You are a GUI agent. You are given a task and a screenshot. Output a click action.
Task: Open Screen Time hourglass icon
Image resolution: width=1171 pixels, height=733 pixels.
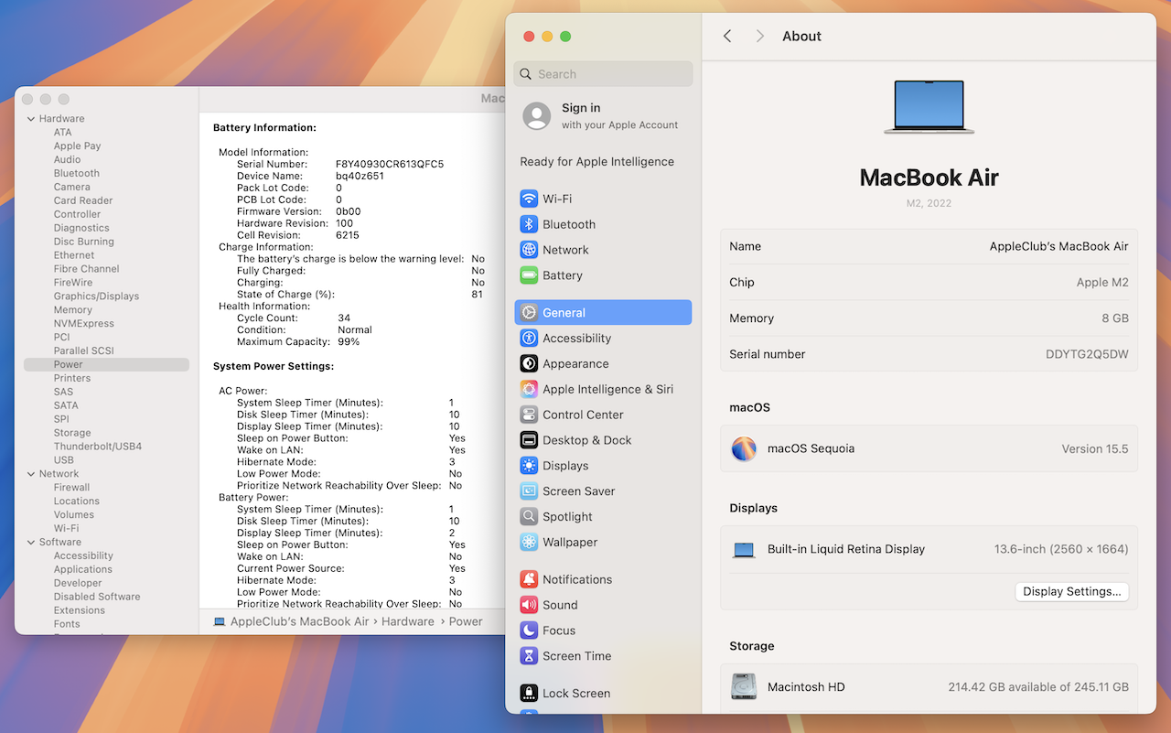point(529,656)
